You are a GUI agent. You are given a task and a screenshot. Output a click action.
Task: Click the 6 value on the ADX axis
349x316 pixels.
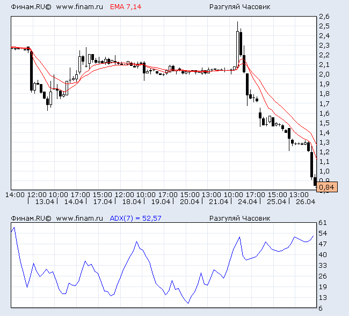(x=321, y=308)
